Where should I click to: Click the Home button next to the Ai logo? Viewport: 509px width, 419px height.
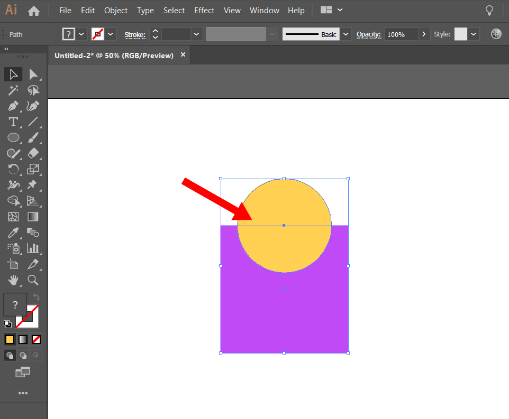pos(34,11)
